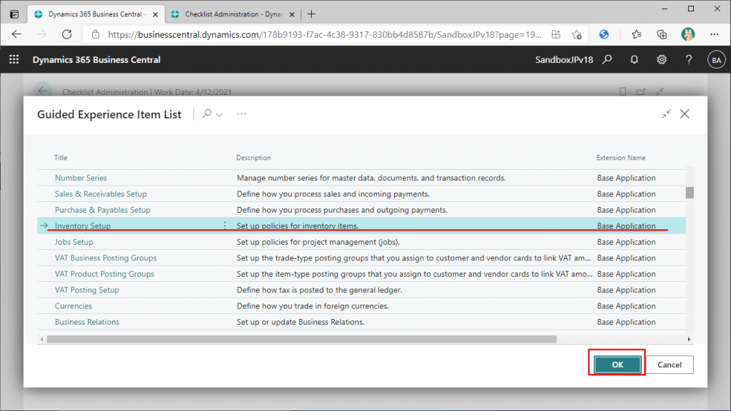Select the Dynamics 365 Business Central tab
The height and width of the screenshot is (411, 731).
(96, 14)
